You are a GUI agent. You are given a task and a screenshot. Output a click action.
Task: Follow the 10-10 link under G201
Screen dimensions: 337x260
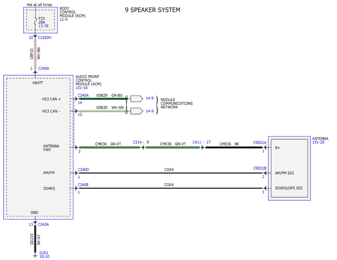tap(44, 256)
